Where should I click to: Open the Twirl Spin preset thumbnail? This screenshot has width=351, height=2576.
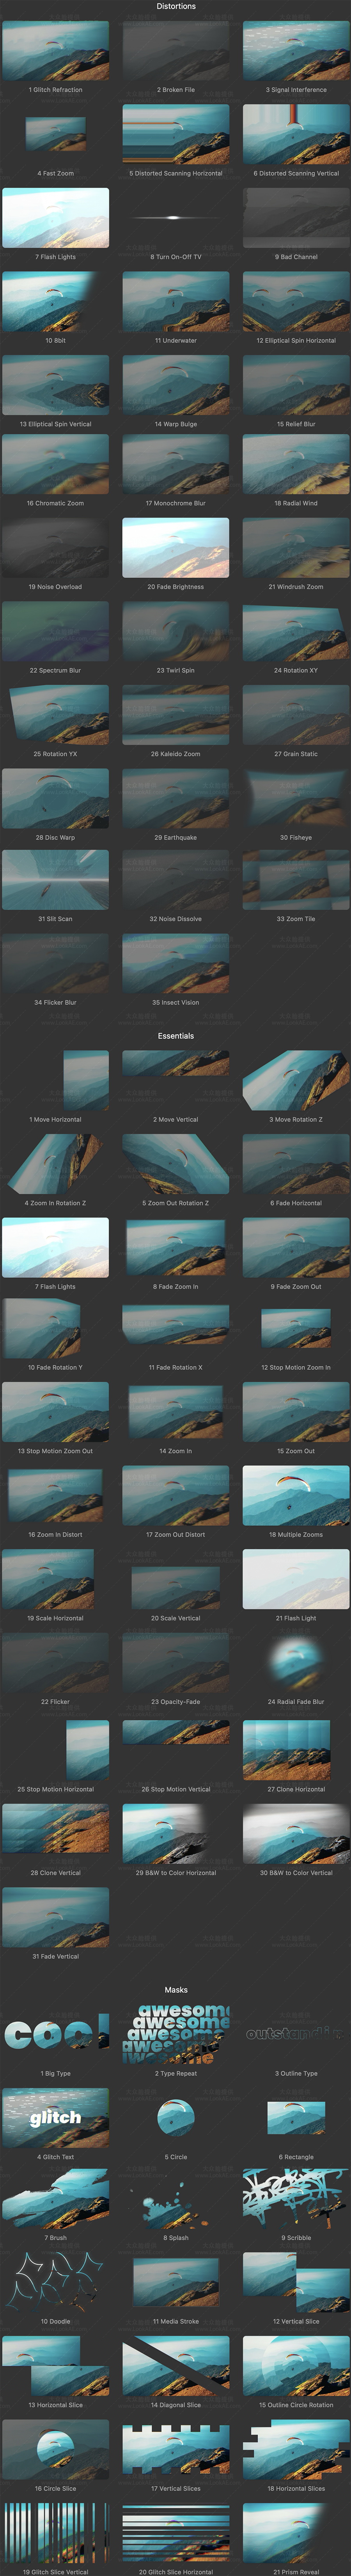[175, 632]
